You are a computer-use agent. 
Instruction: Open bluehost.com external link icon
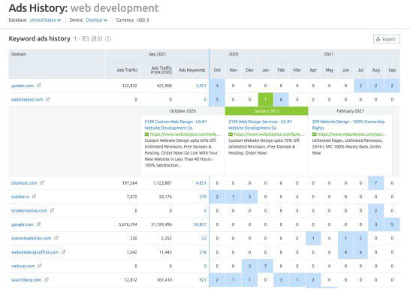coord(42,182)
